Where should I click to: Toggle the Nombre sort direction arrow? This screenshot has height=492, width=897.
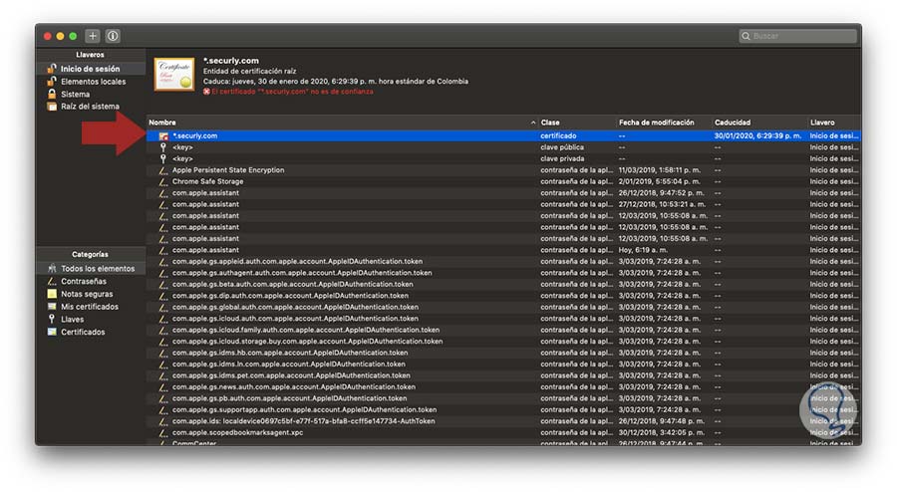(x=533, y=123)
